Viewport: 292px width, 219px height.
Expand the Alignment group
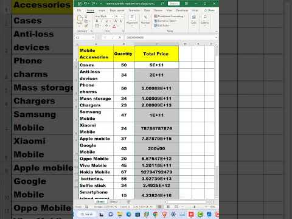pos(132,21)
